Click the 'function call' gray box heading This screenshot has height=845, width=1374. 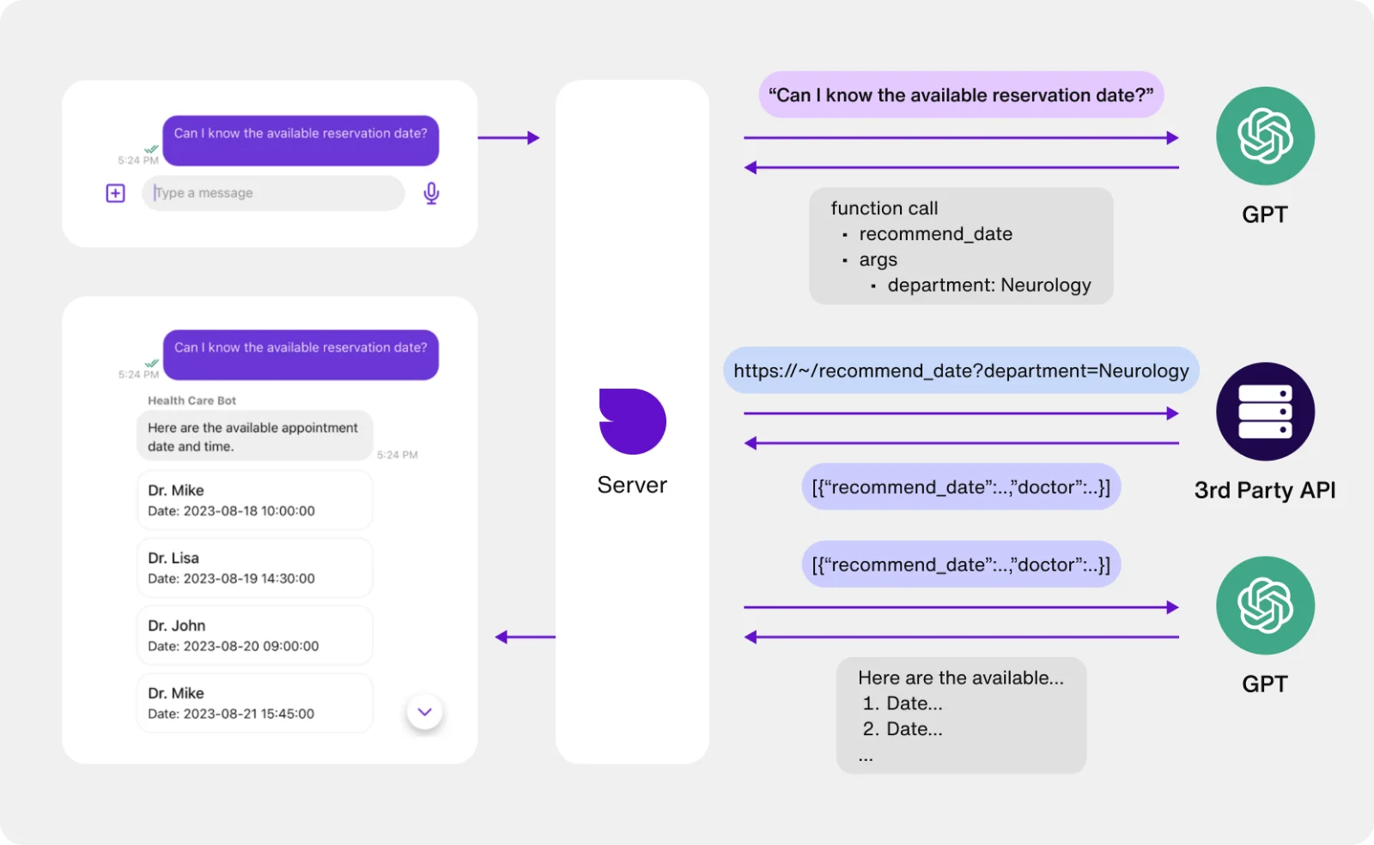tap(885, 208)
